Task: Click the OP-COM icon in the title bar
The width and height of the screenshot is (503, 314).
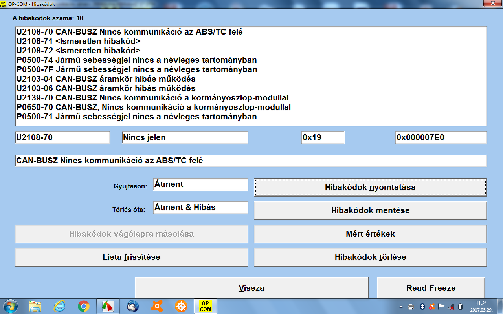Action: 3,4
